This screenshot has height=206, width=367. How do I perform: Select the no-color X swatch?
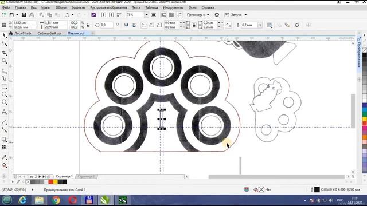tap(28, 182)
